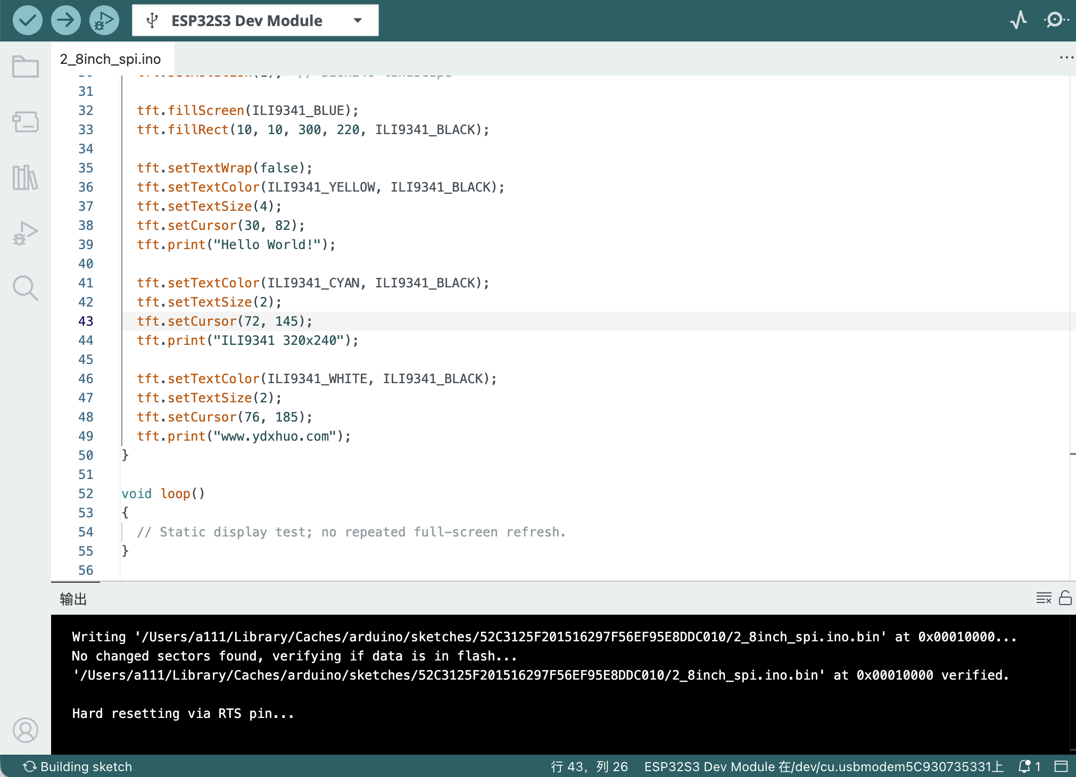Image resolution: width=1076 pixels, height=777 pixels.
Task: Click the Verify sketch checkmark button
Action: [28, 21]
